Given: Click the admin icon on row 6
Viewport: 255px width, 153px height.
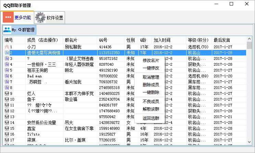Looking at the screenshot, I should pyautogui.click(x=7, y=76).
